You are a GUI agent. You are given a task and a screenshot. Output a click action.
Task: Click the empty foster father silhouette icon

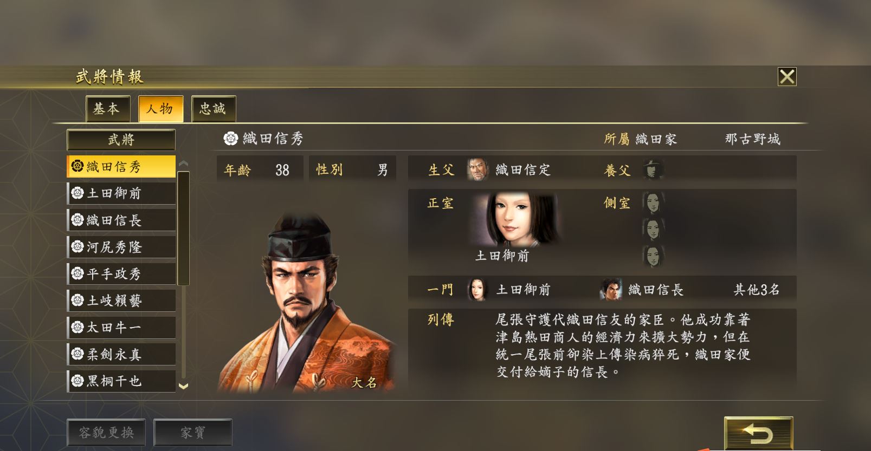tap(653, 169)
